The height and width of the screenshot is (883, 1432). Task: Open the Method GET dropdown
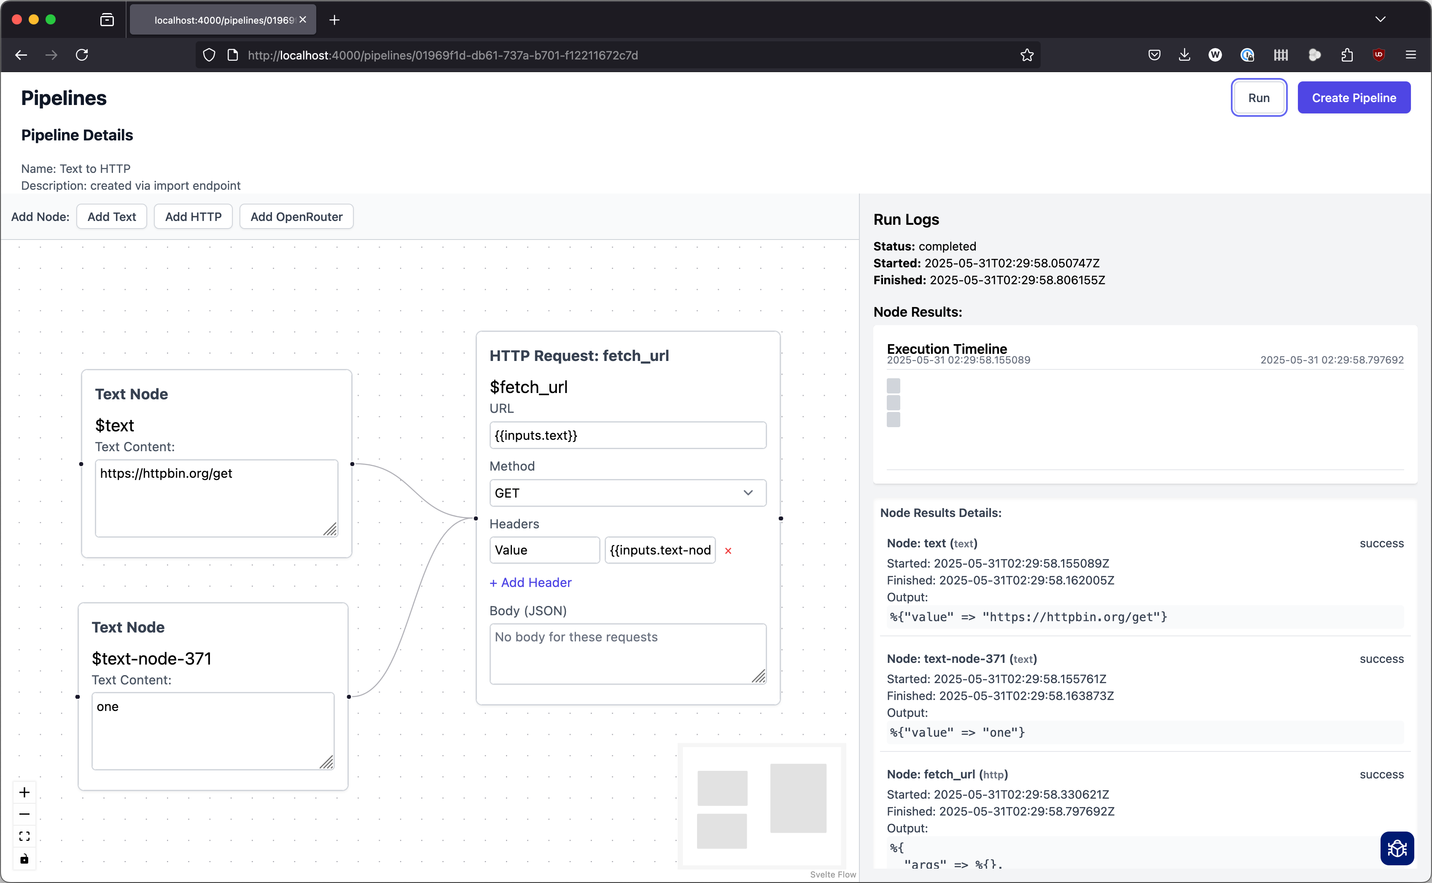click(628, 493)
